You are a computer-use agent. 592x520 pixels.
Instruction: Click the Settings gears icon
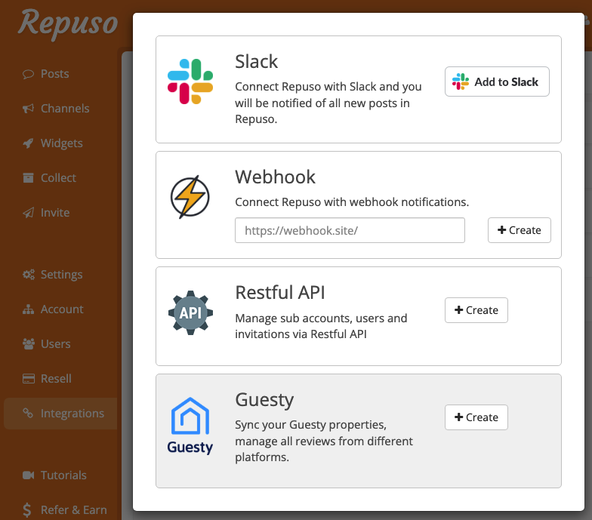click(x=29, y=275)
